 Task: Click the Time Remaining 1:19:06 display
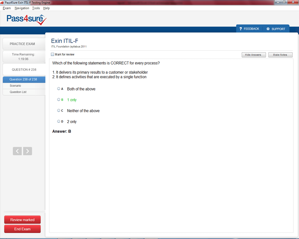pyautogui.click(x=24, y=56)
